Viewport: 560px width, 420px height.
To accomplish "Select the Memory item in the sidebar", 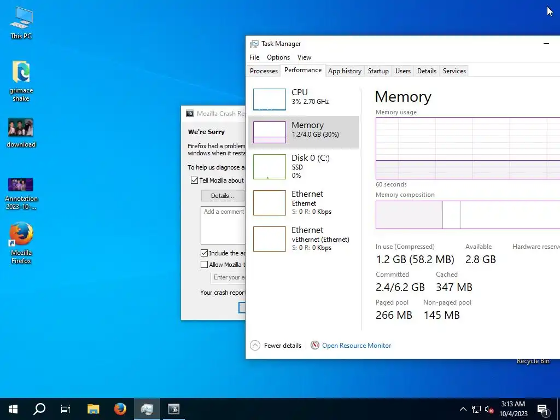I will click(304, 132).
